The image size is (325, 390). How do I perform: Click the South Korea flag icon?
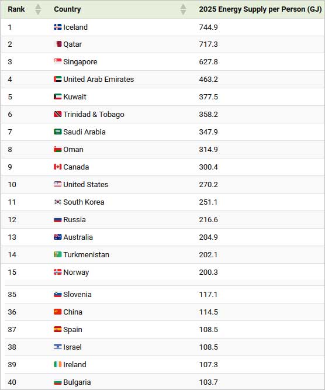point(58,202)
